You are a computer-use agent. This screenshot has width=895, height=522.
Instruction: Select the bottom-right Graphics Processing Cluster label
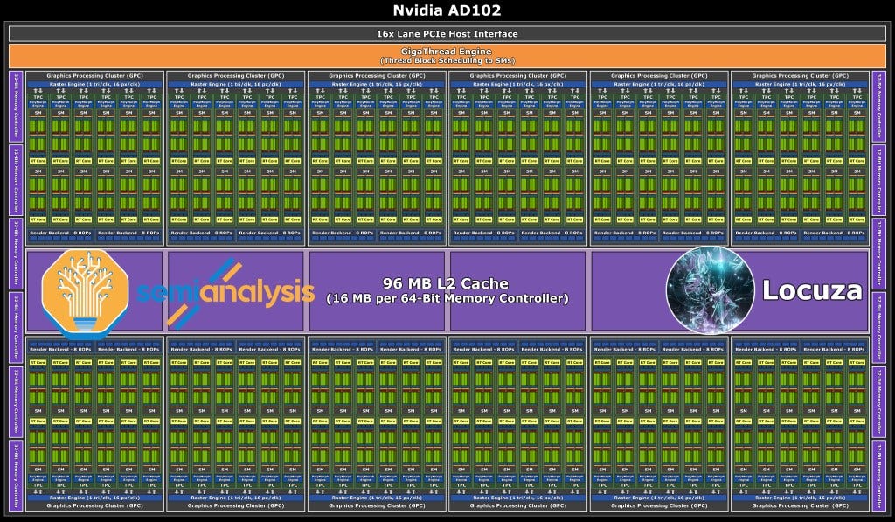(x=801, y=505)
